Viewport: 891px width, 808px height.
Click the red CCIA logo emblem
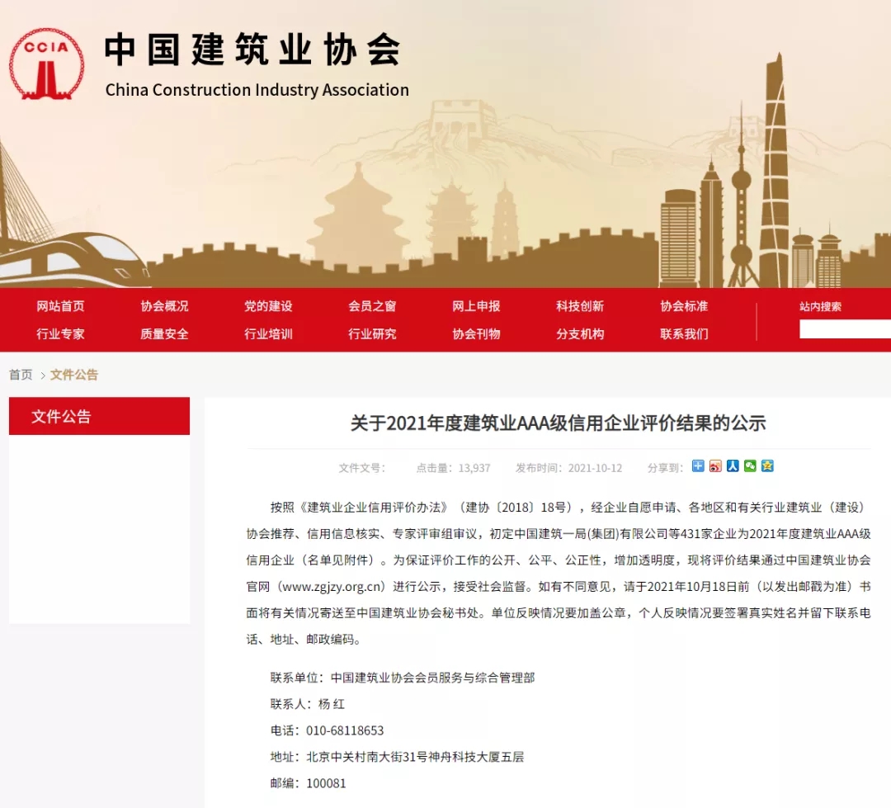pos(46,64)
